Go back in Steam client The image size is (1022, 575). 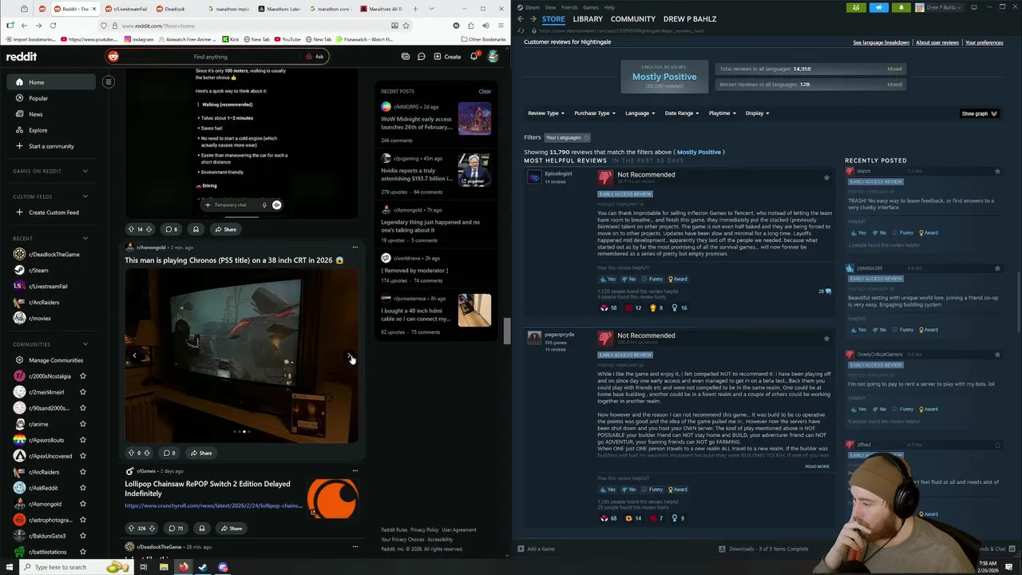point(521,18)
